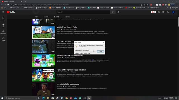
Task: Switch to the NOW trending tab
Action: [37, 17]
